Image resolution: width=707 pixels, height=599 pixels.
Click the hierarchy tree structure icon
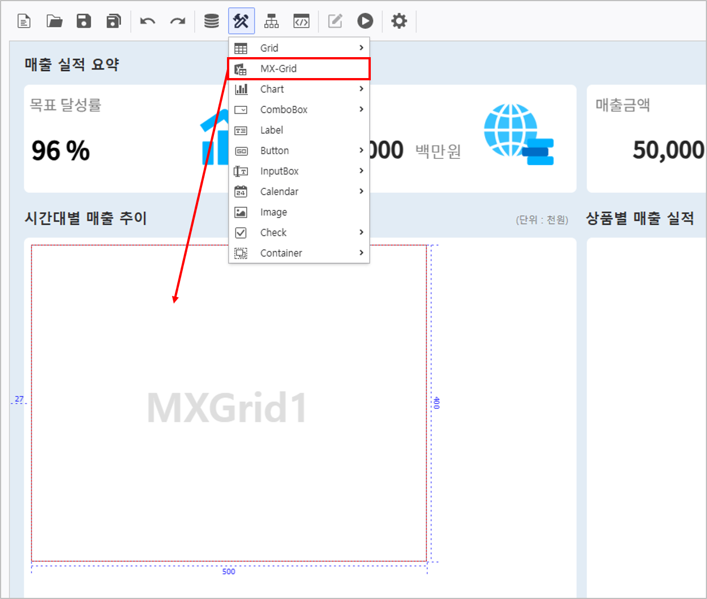tap(272, 21)
